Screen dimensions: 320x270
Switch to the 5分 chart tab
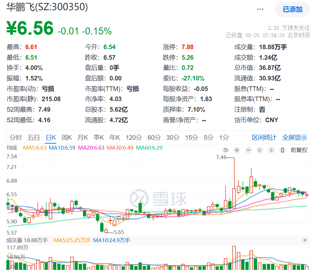click(209, 138)
